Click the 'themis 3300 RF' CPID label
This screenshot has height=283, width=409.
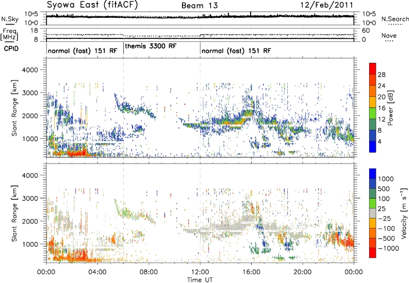[x=151, y=46]
